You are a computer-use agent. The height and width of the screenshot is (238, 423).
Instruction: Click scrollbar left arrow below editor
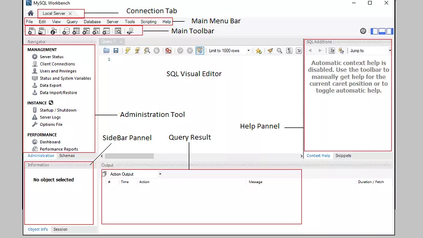pos(102,156)
